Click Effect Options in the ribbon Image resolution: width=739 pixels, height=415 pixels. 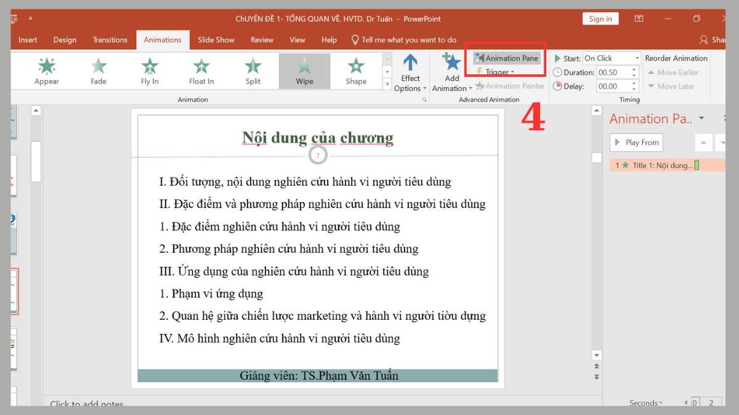tap(410, 69)
